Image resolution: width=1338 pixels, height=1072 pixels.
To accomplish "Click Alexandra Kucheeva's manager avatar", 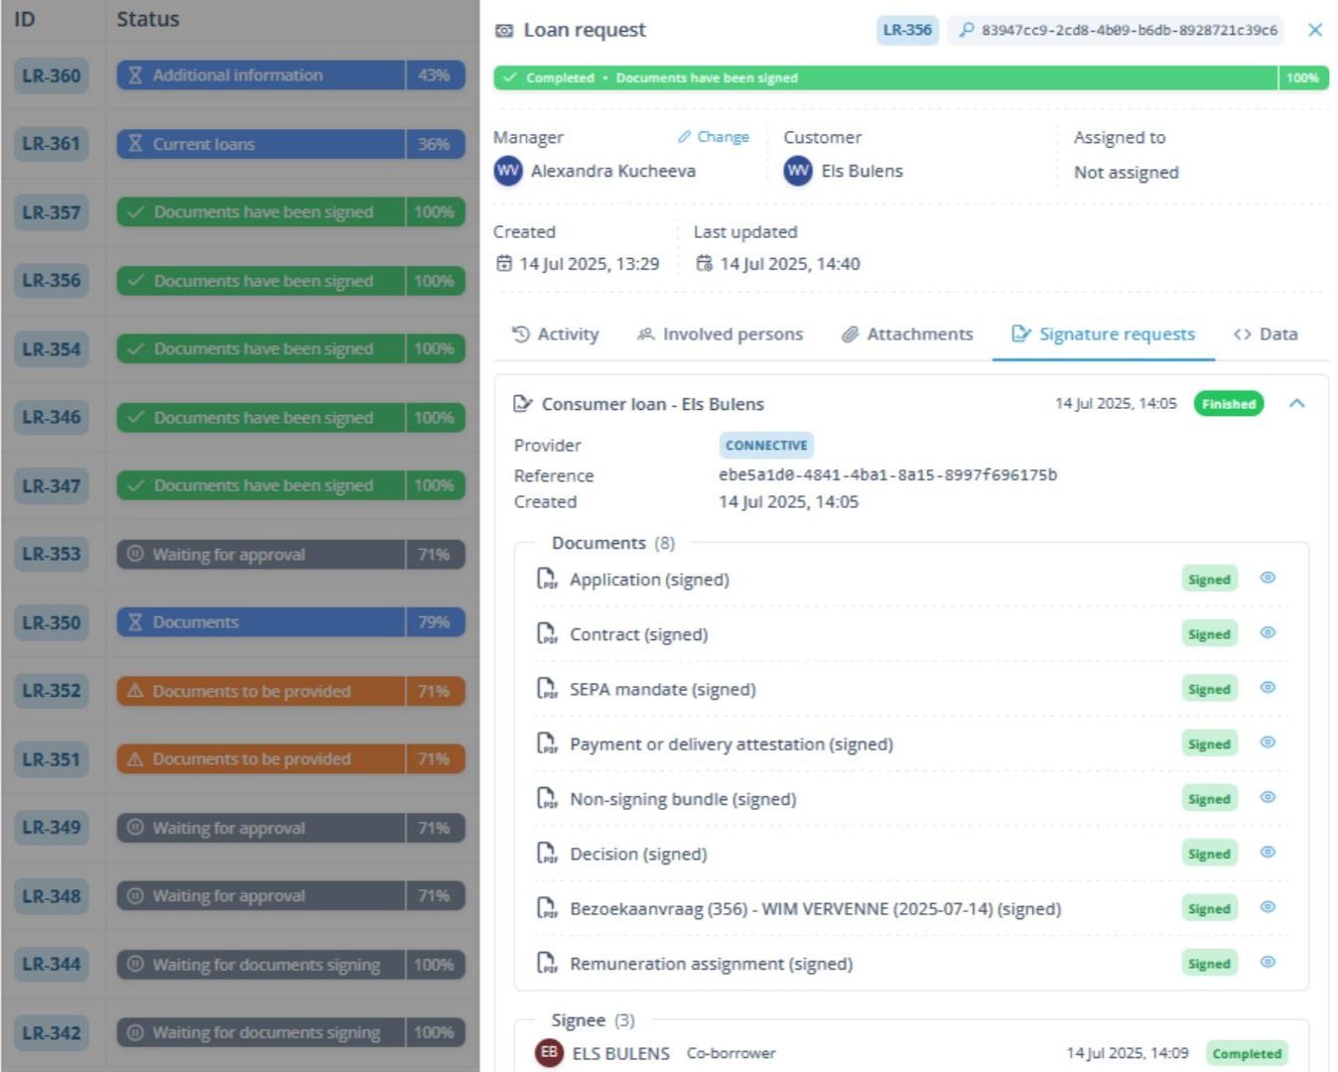I will pyautogui.click(x=508, y=171).
